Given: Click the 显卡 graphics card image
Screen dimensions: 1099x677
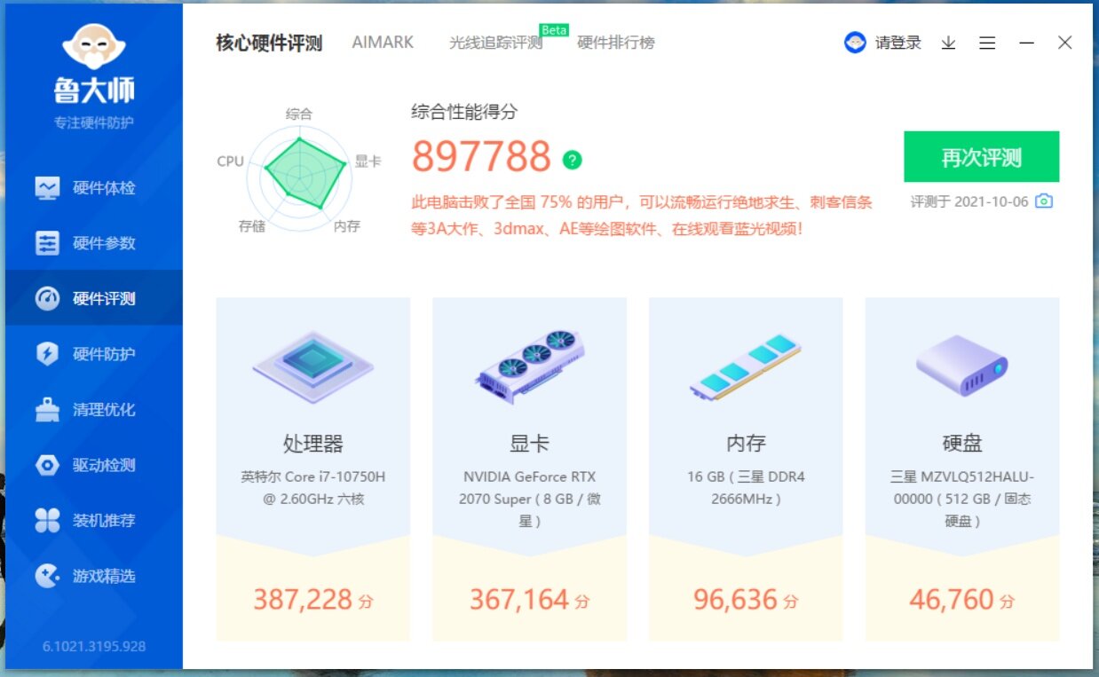Looking at the screenshot, I should coord(529,364).
